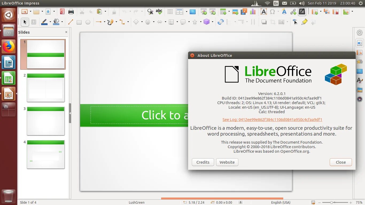Screen dimensions: 365x205
Task: Insert an image via toolbar icon
Action: [235, 11]
